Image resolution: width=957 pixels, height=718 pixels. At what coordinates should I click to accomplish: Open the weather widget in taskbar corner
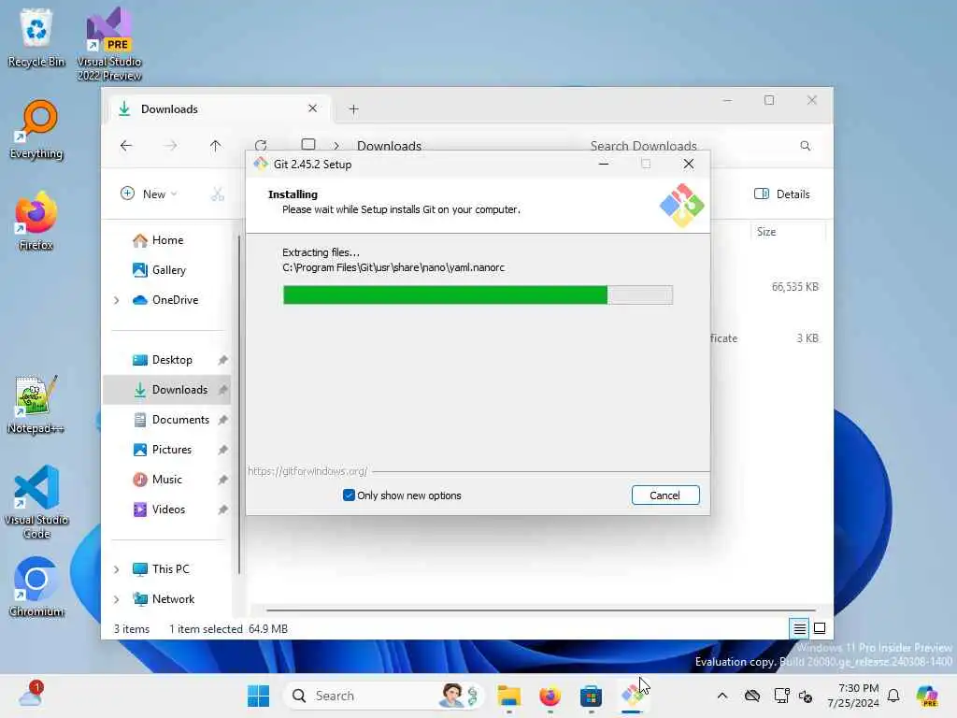[x=30, y=695]
